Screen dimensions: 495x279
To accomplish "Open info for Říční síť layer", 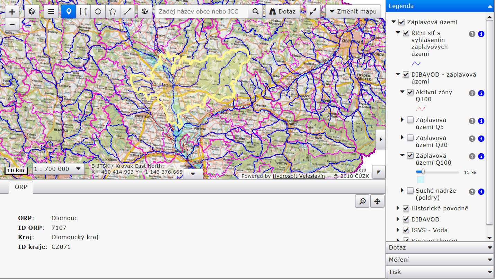I will pos(481,34).
